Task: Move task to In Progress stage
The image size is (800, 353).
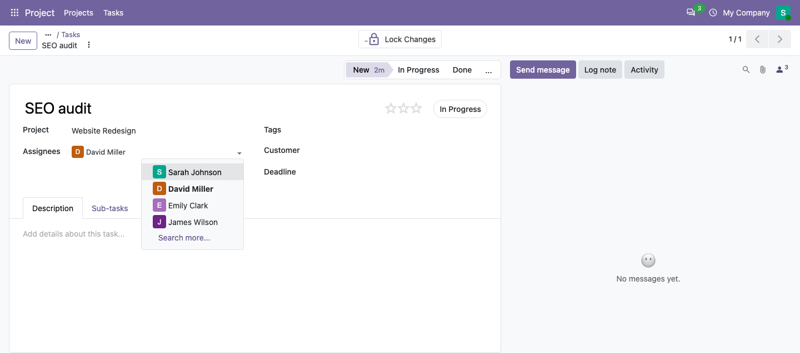Action: pos(418,70)
